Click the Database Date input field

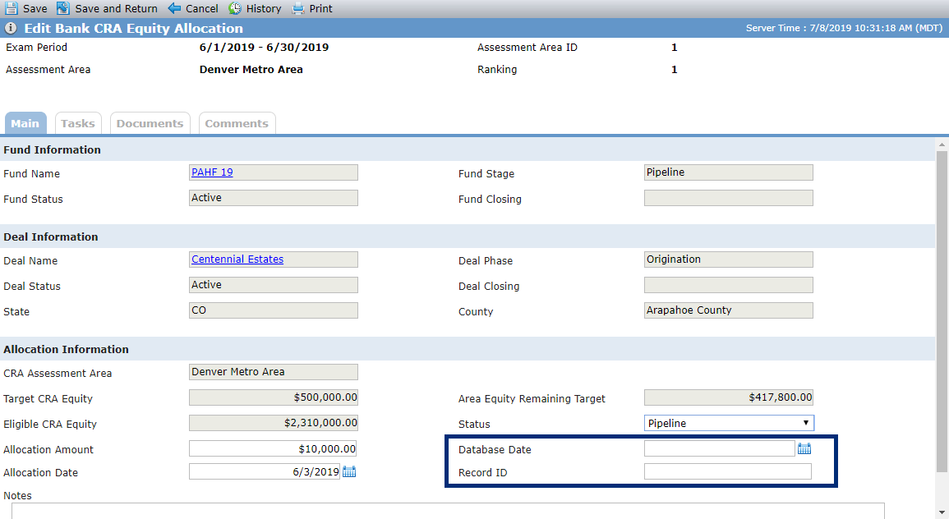click(719, 449)
